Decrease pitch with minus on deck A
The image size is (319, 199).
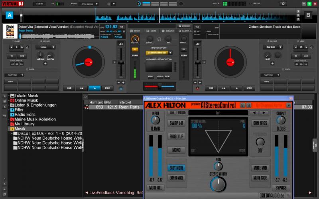coord(118,82)
